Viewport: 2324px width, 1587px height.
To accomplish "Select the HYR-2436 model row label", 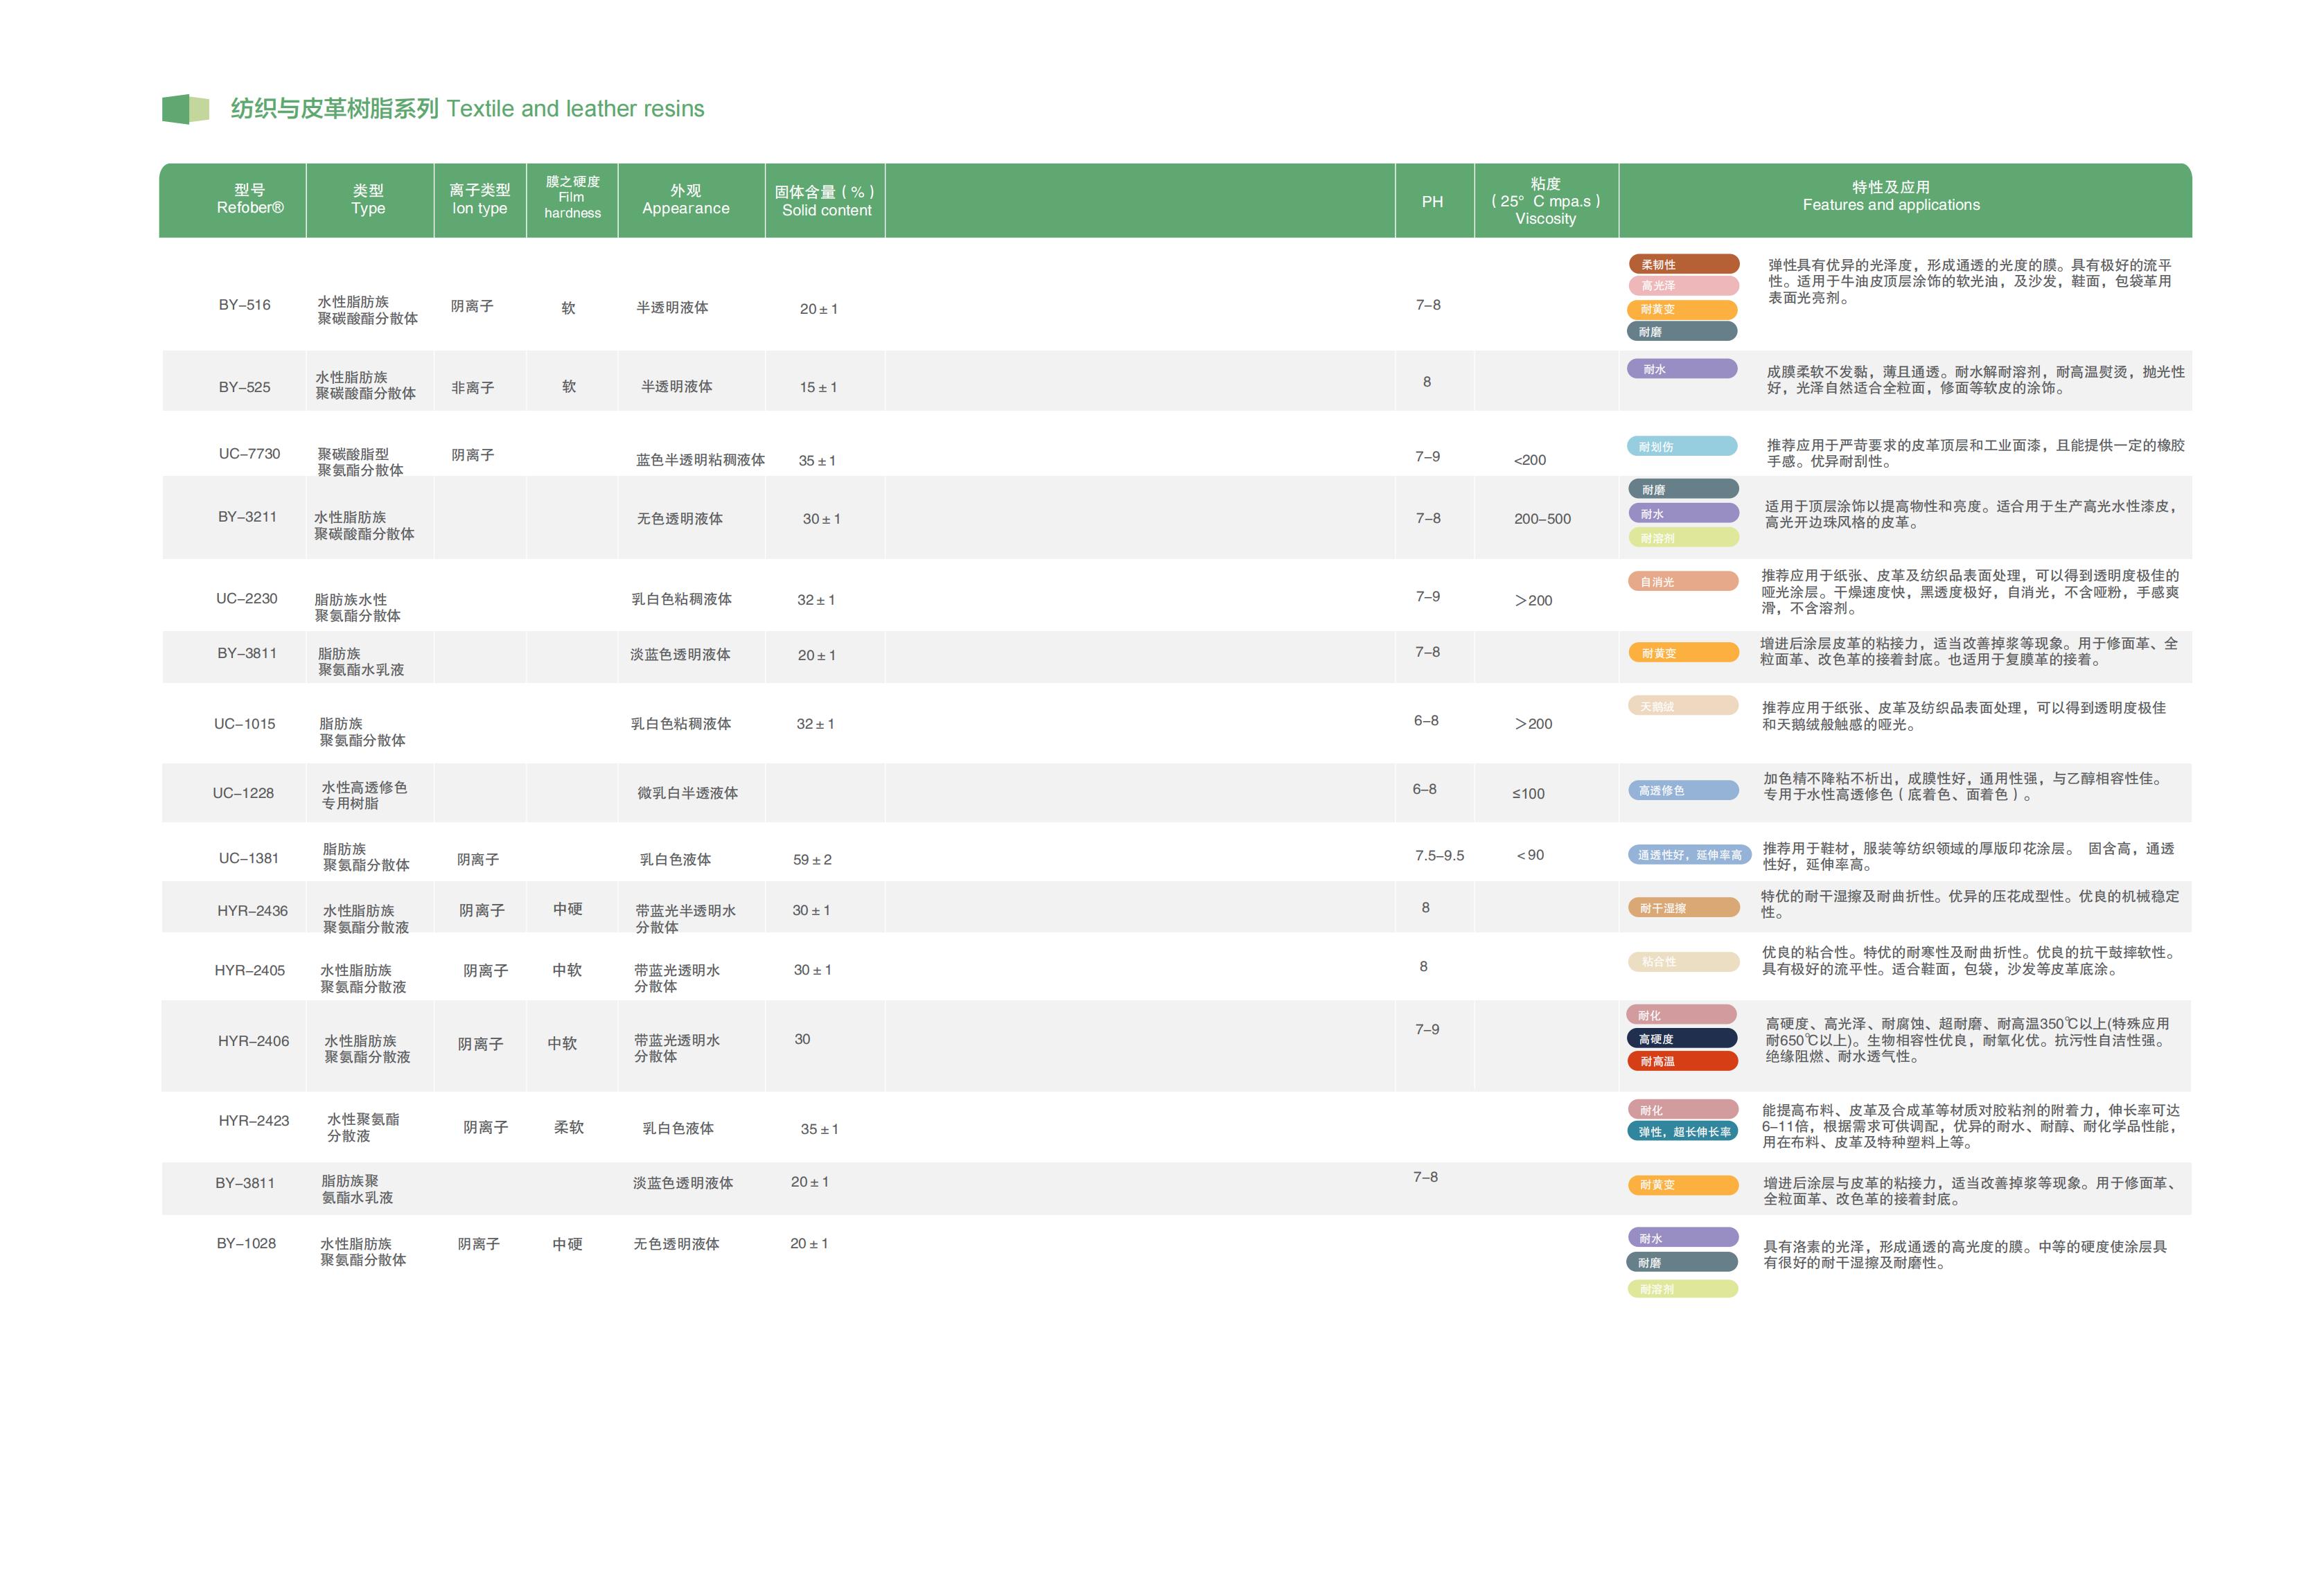I will click(x=252, y=911).
